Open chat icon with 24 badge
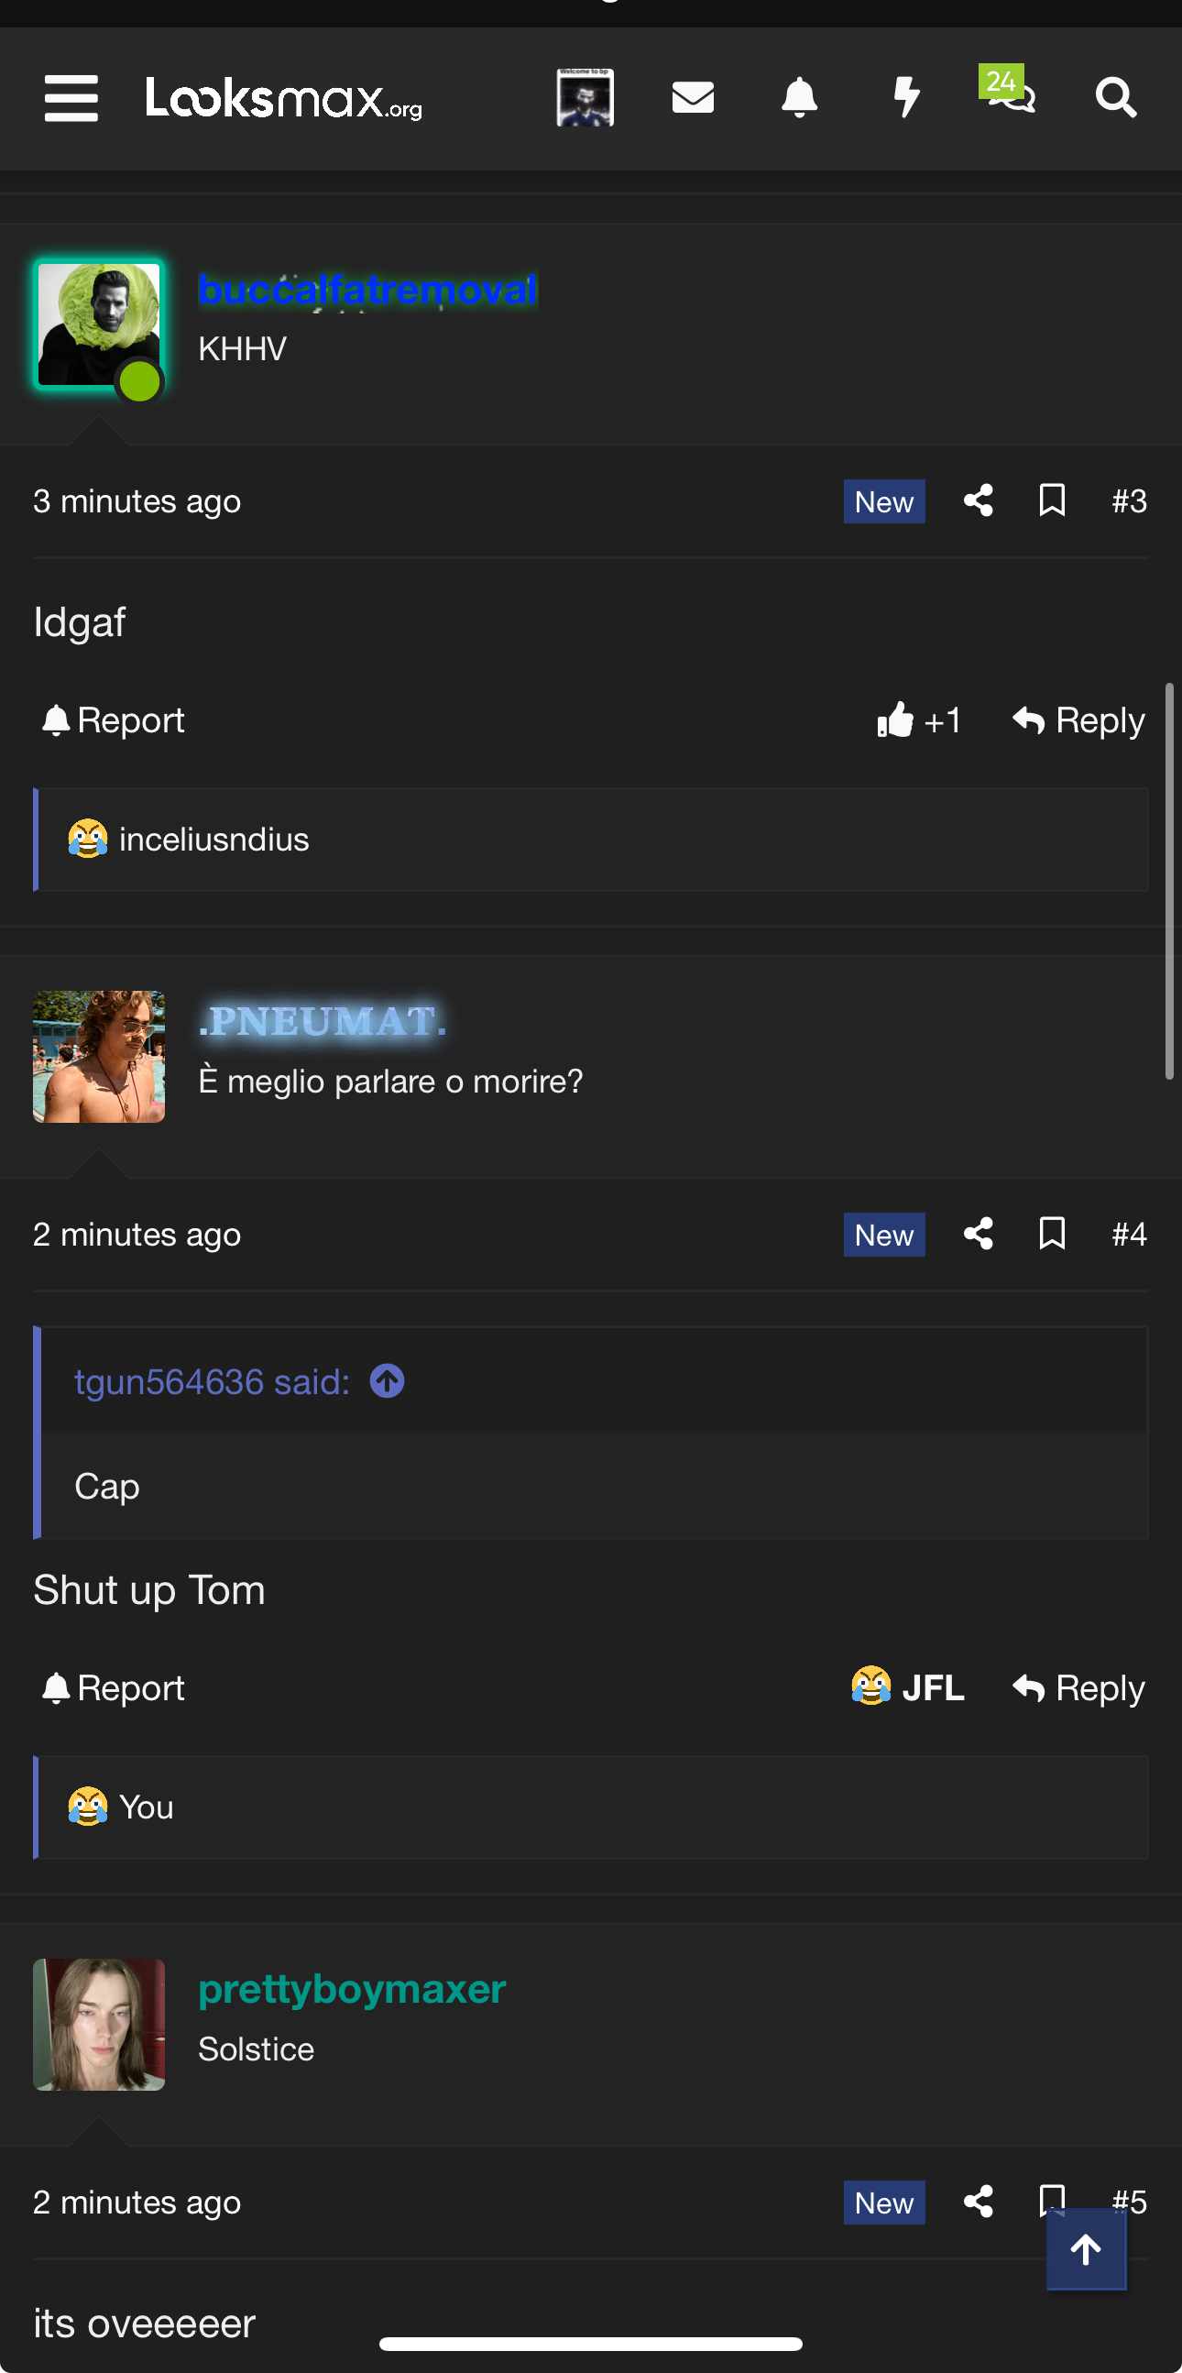The height and width of the screenshot is (2373, 1182). [1008, 90]
